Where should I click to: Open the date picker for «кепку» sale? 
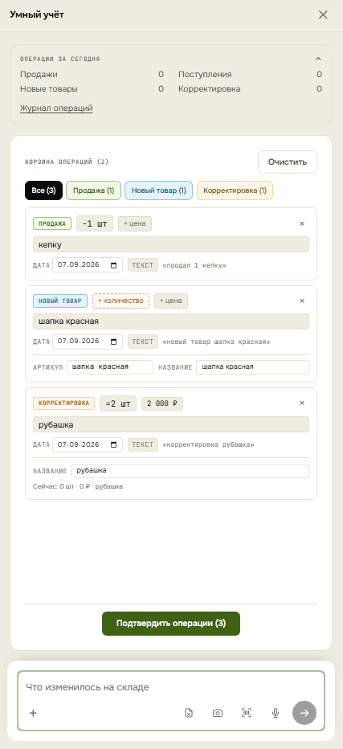pyautogui.click(x=114, y=265)
